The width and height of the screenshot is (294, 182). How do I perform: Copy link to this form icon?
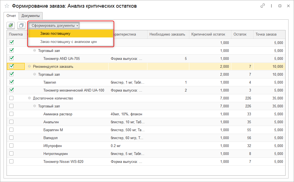pyautogui.click(x=263, y=6)
